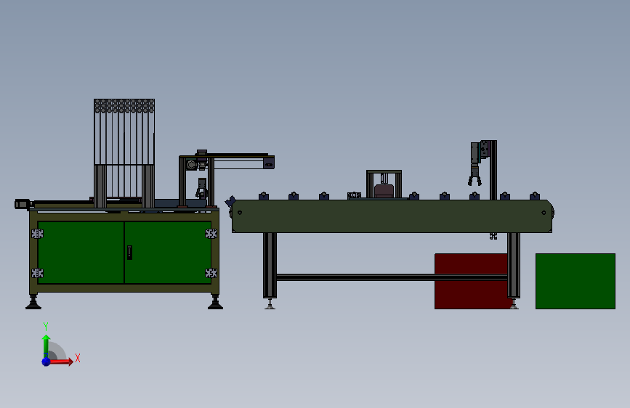The width and height of the screenshot is (630, 408).
Task: Click the X label on the triad
Action: coord(78,358)
